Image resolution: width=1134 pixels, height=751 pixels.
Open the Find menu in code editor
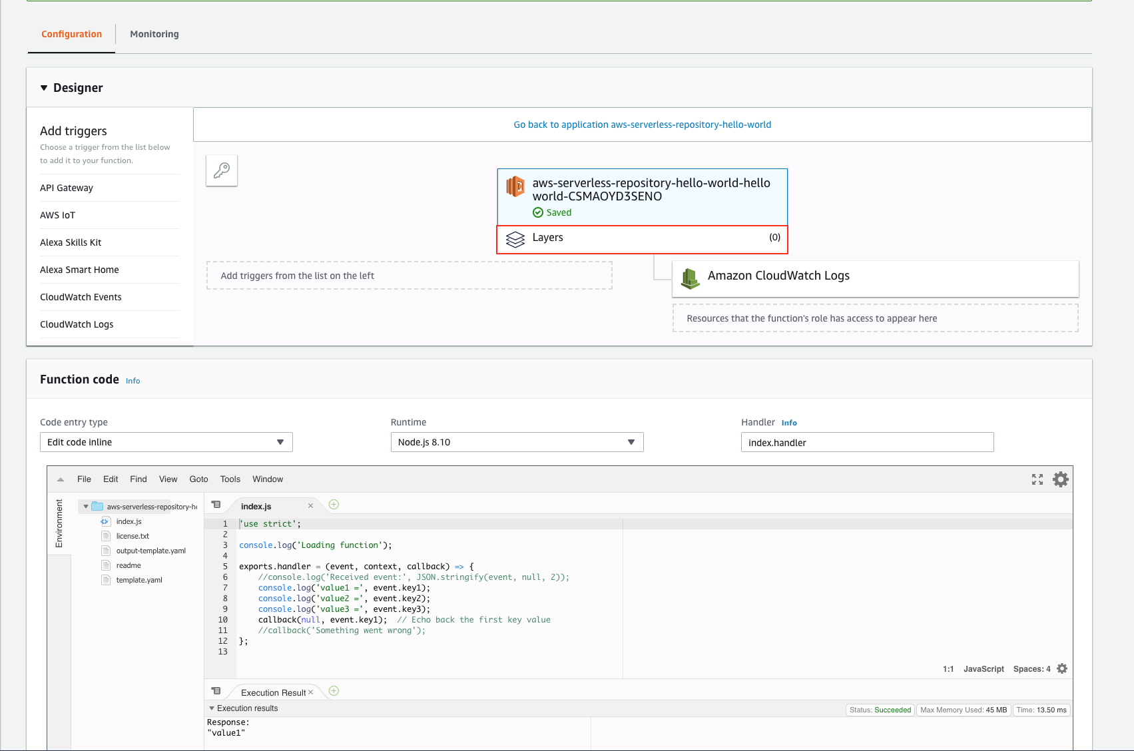coord(139,479)
